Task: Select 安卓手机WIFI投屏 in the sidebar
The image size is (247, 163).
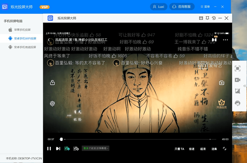Action: (x=21, y=38)
